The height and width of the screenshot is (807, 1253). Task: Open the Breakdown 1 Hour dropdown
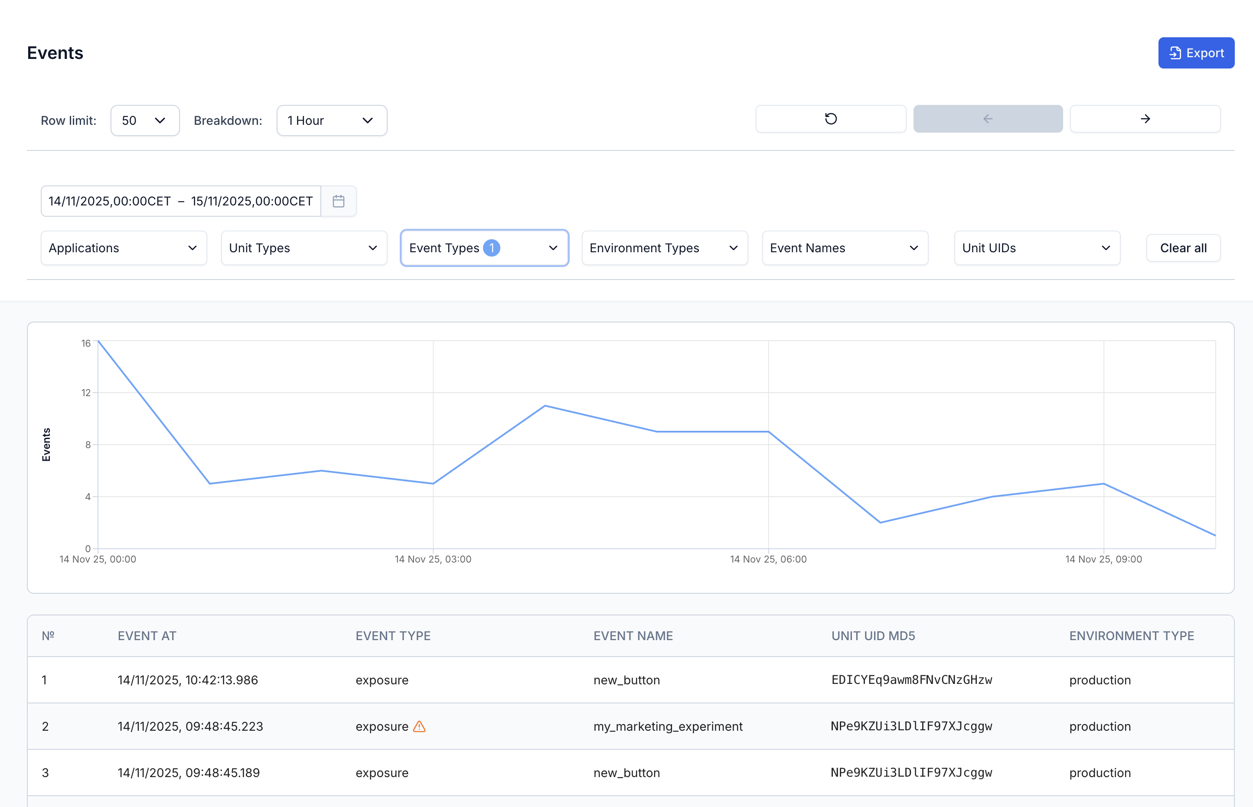(x=332, y=120)
